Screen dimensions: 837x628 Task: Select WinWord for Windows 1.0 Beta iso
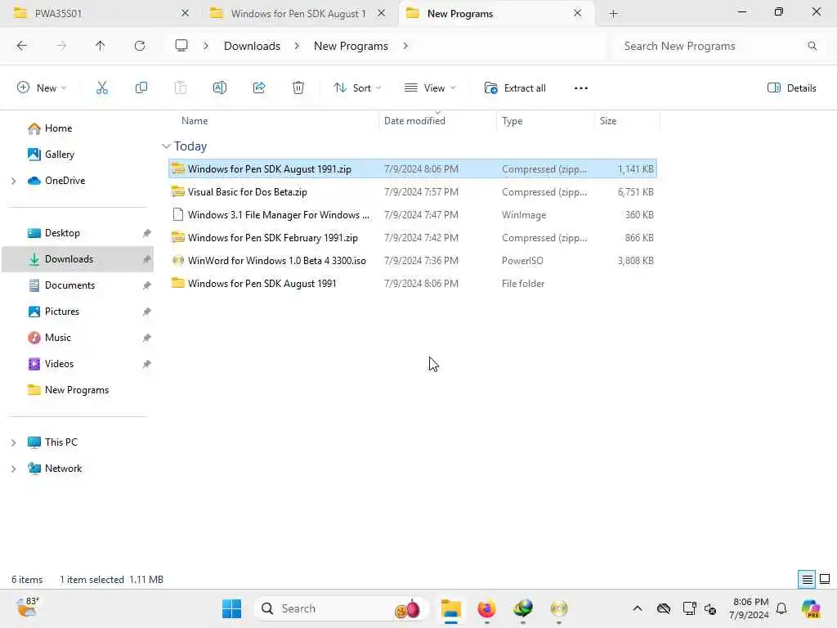pos(412,261)
